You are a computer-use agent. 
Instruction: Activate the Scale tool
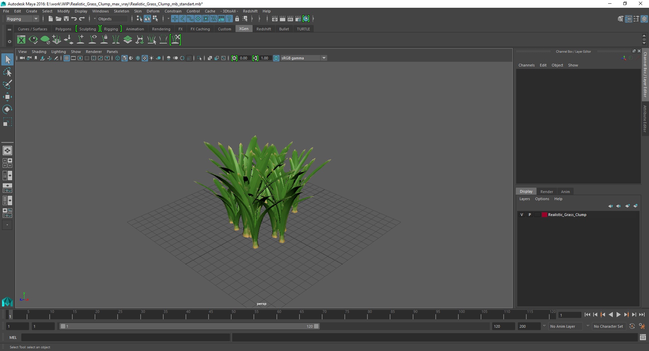tap(7, 122)
